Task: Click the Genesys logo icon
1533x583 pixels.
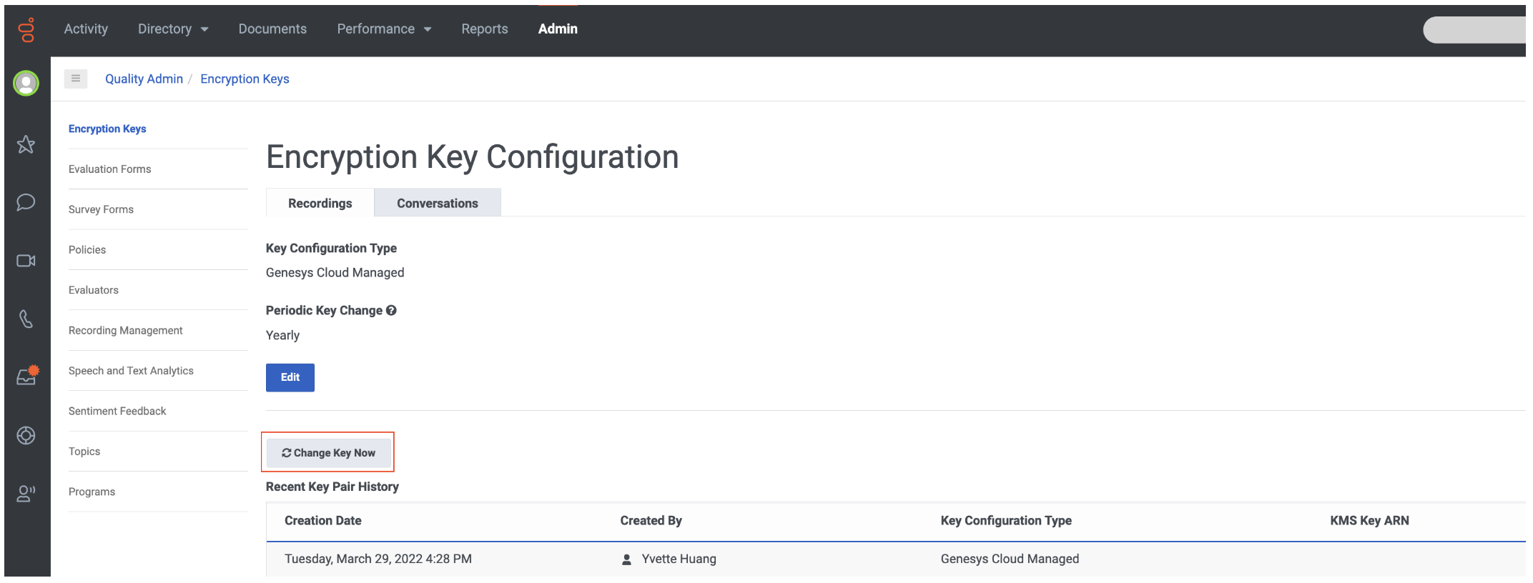Action: [x=26, y=29]
